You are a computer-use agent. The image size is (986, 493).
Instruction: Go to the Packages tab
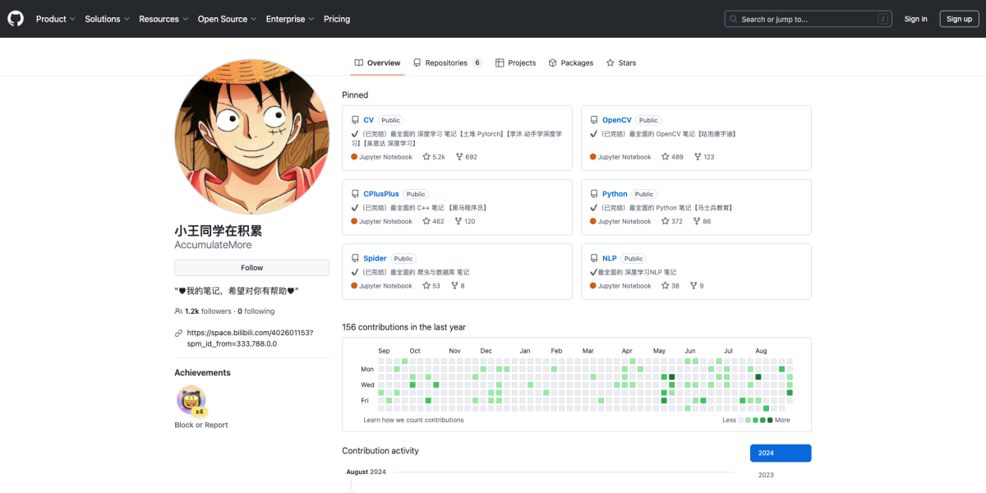tap(571, 62)
